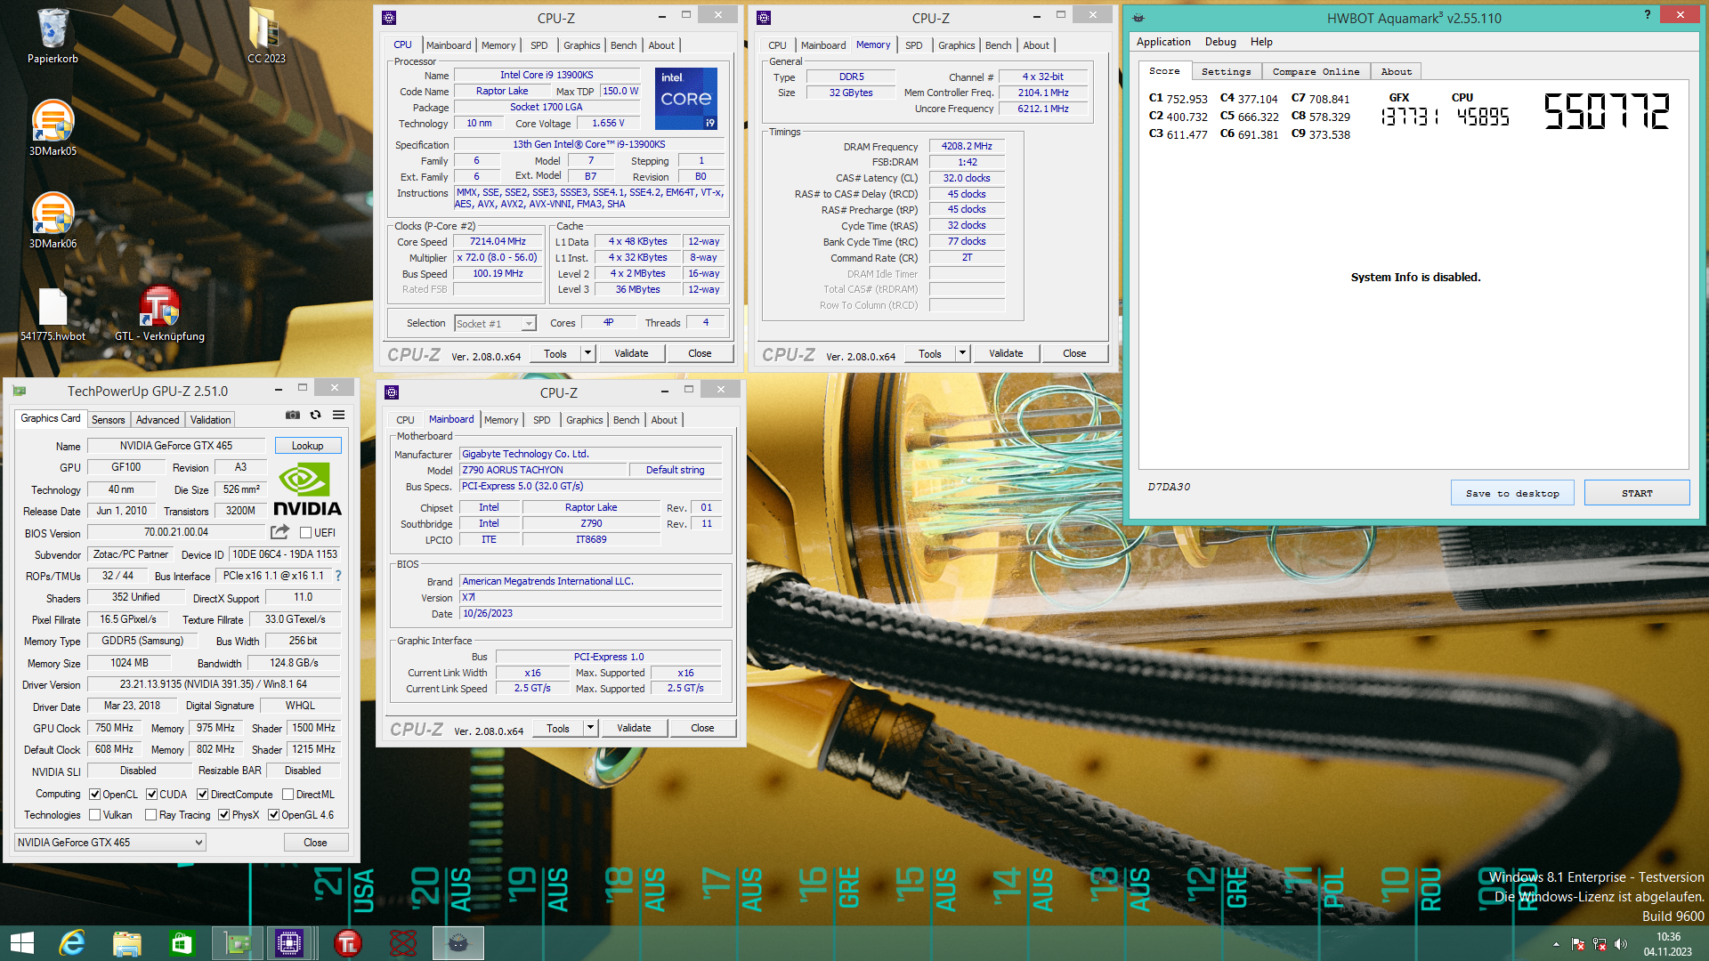Click the NVIDIA logo in GPU-Z

307,489
